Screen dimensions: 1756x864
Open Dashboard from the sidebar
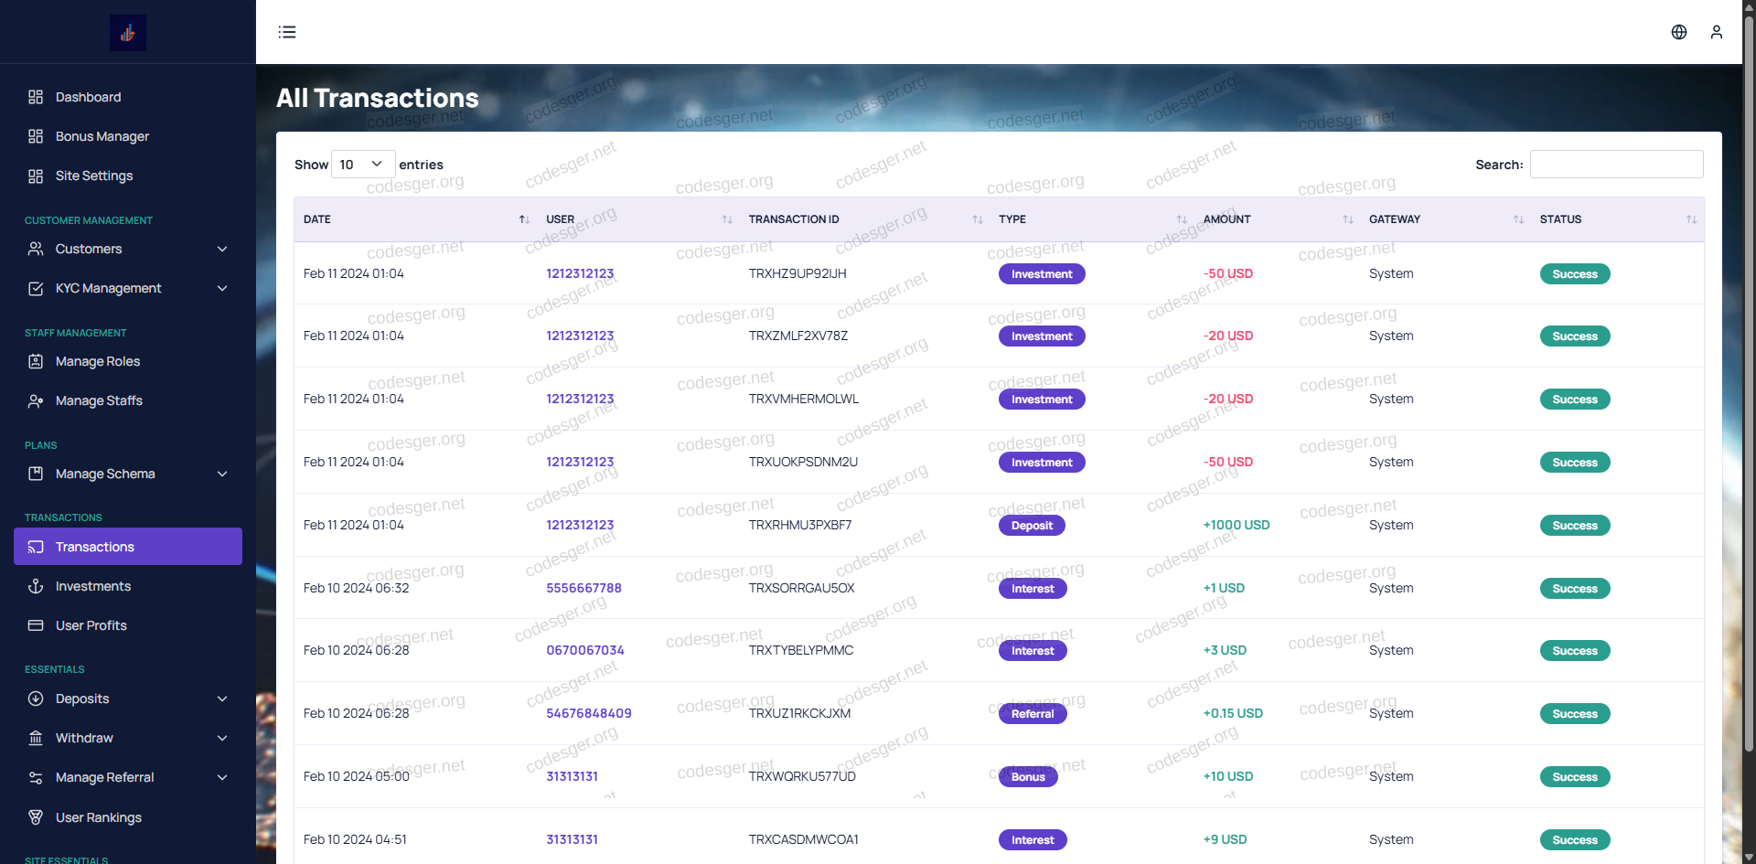pos(88,97)
